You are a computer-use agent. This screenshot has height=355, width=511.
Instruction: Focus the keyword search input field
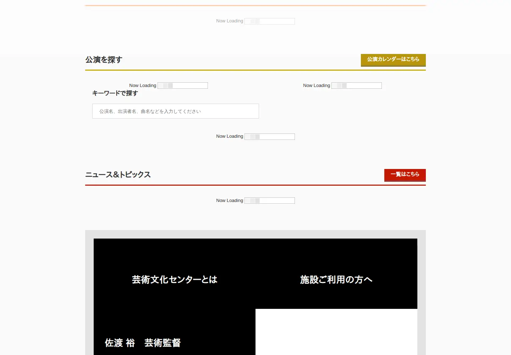pyautogui.click(x=176, y=111)
